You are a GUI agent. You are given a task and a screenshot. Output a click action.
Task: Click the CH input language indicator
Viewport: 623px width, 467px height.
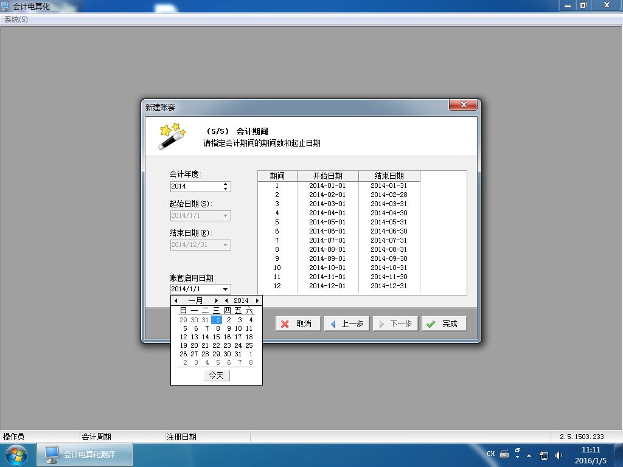[x=491, y=454]
